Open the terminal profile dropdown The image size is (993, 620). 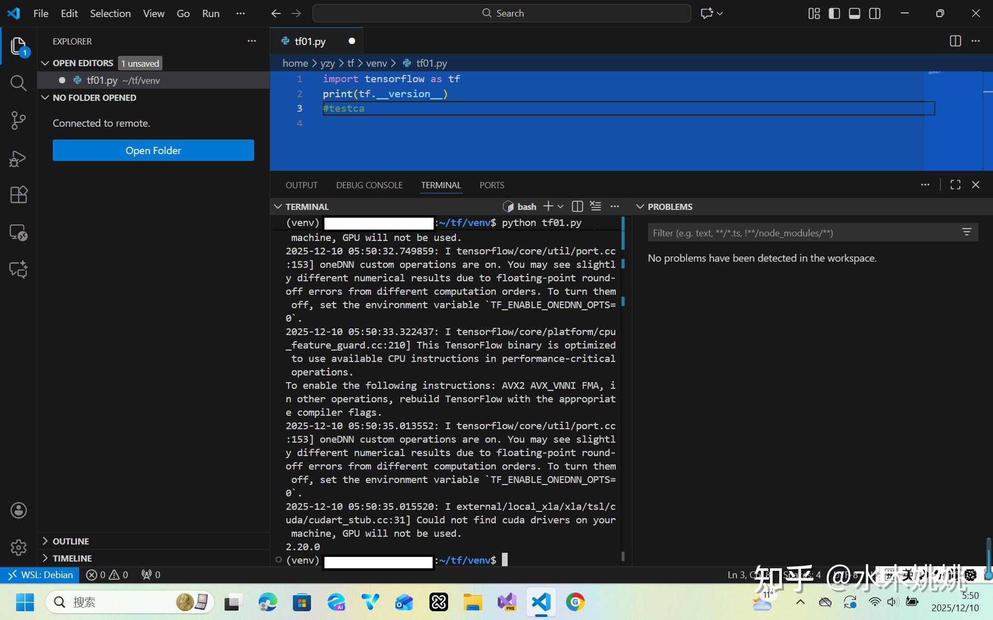point(561,206)
